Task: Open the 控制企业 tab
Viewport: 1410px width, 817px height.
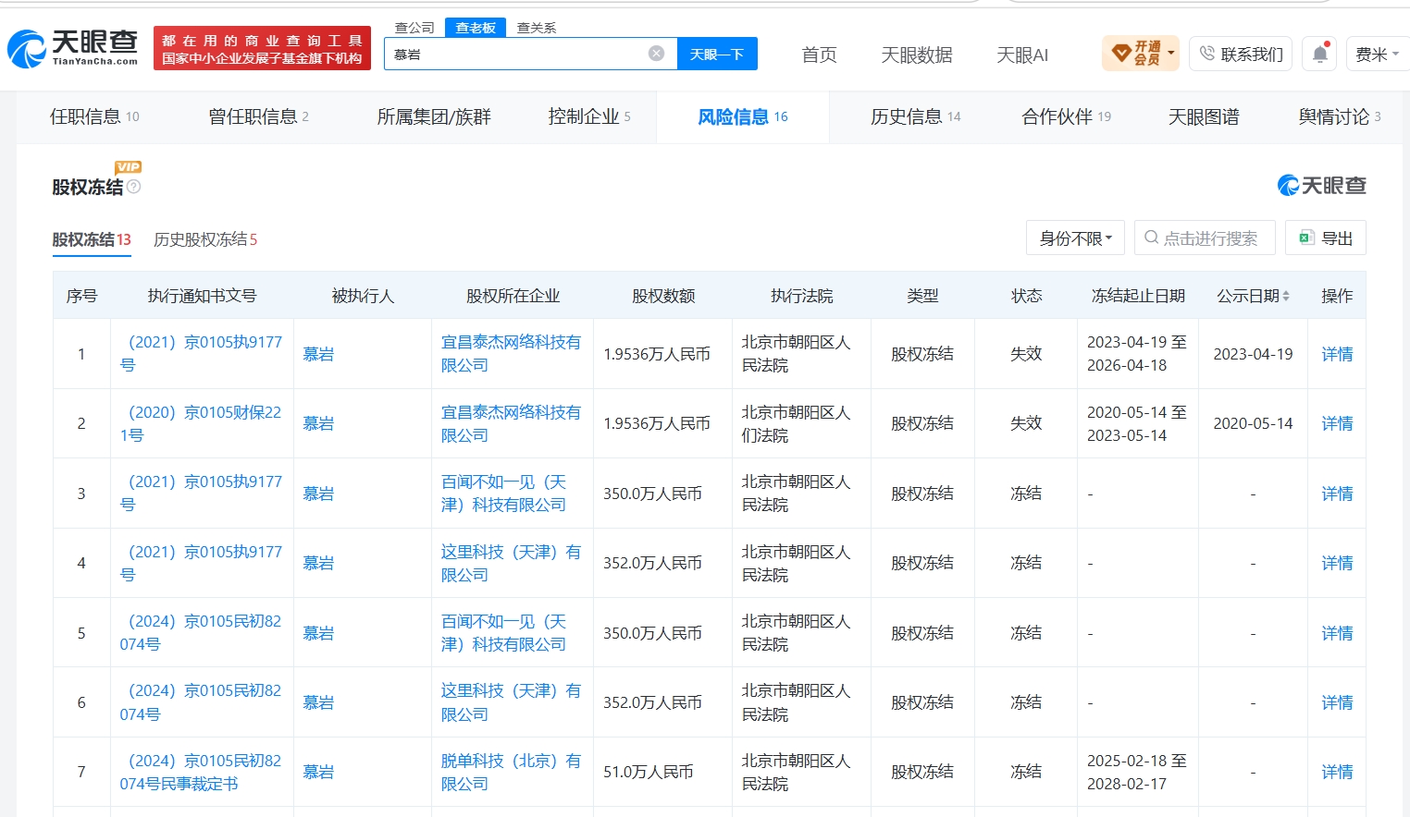Action: (589, 116)
